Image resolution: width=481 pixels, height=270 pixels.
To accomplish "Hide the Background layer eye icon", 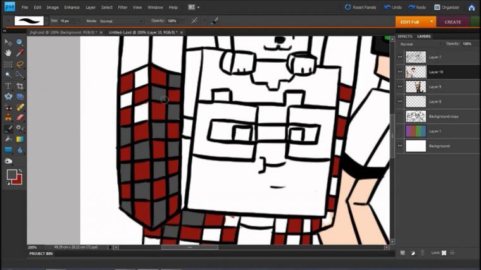I will (400, 146).
